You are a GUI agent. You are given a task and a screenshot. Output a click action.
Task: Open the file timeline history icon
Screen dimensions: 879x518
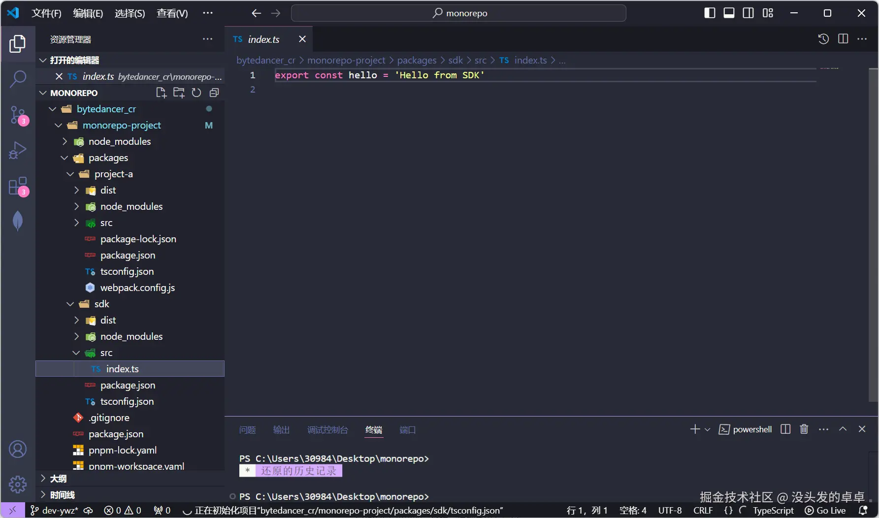click(823, 39)
